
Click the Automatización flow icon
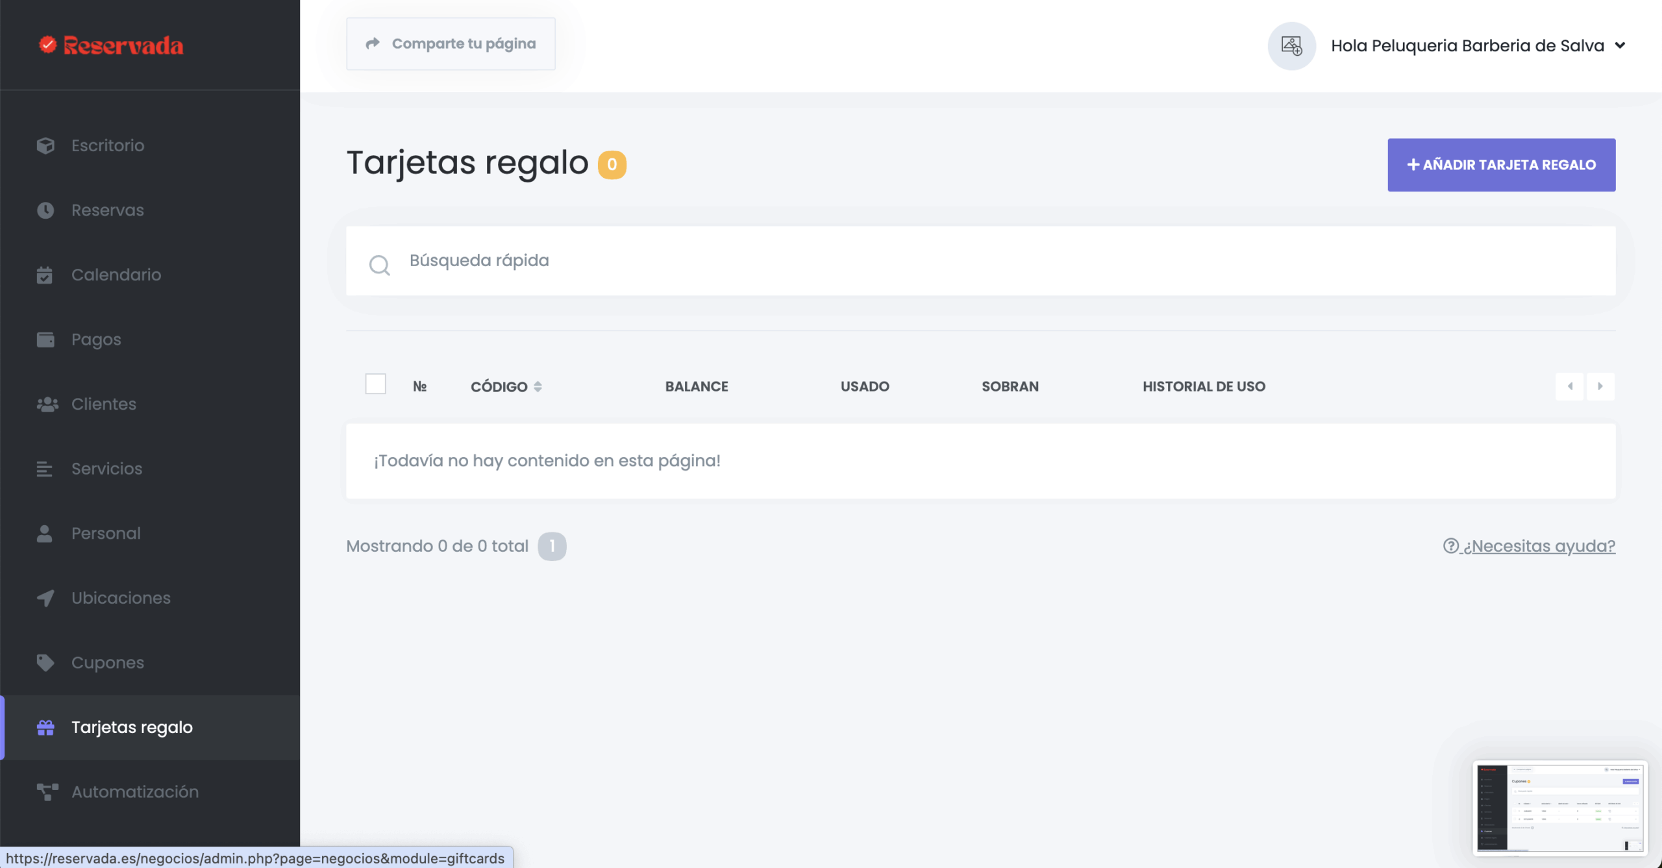point(47,792)
